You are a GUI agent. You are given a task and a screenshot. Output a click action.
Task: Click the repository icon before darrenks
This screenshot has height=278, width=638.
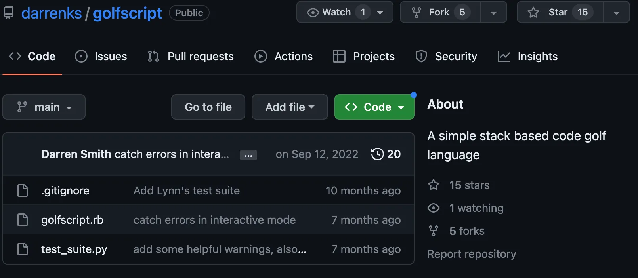click(x=9, y=13)
